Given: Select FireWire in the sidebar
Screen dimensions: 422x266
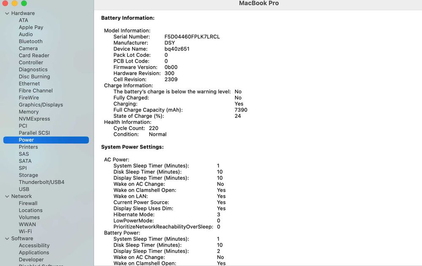Looking at the screenshot, I should [29, 97].
